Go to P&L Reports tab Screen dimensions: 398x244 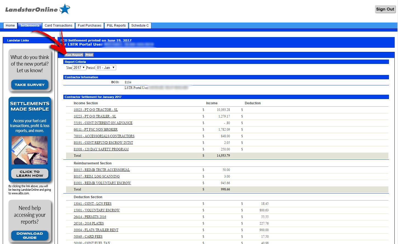click(x=116, y=26)
